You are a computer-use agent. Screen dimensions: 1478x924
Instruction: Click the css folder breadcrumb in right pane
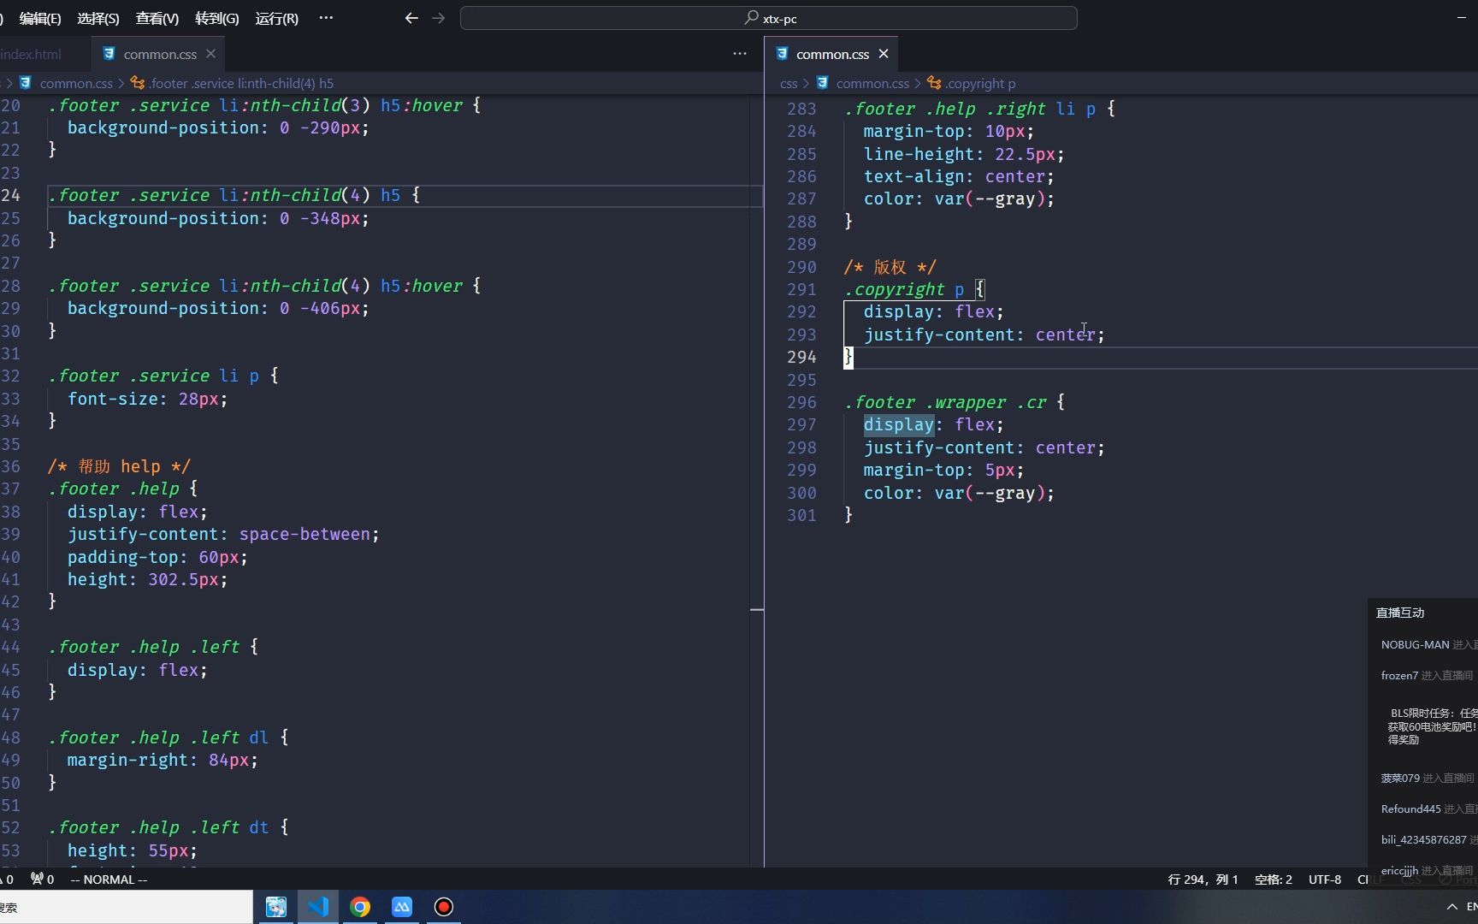pyautogui.click(x=789, y=83)
